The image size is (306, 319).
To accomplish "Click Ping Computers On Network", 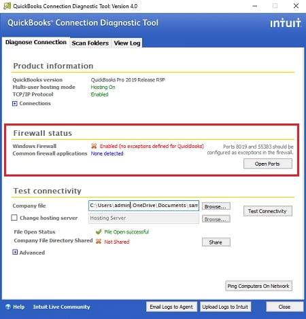I will 258,286.
